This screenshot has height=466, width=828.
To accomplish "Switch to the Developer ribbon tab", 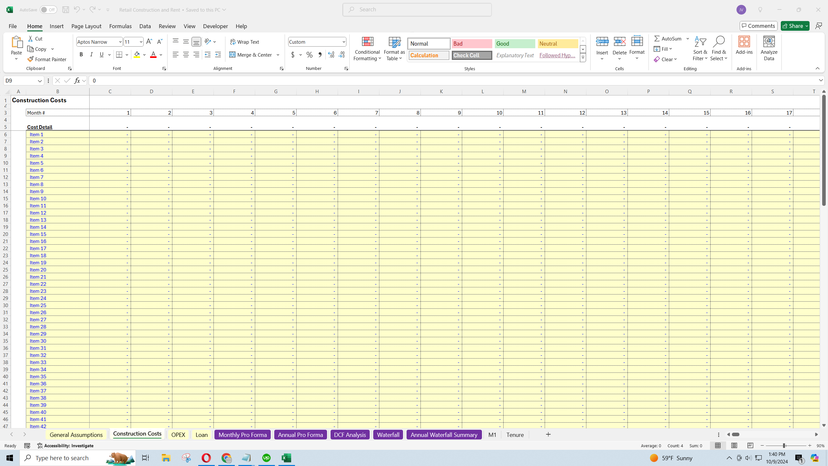I will (x=215, y=26).
